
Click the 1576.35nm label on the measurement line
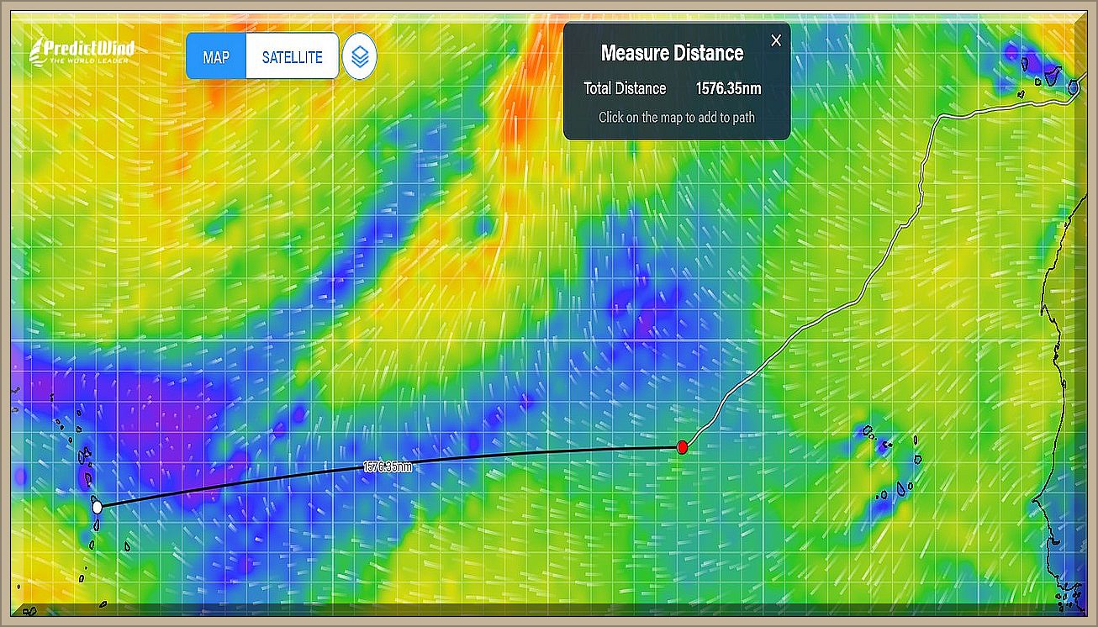pyautogui.click(x=388, y=466)
